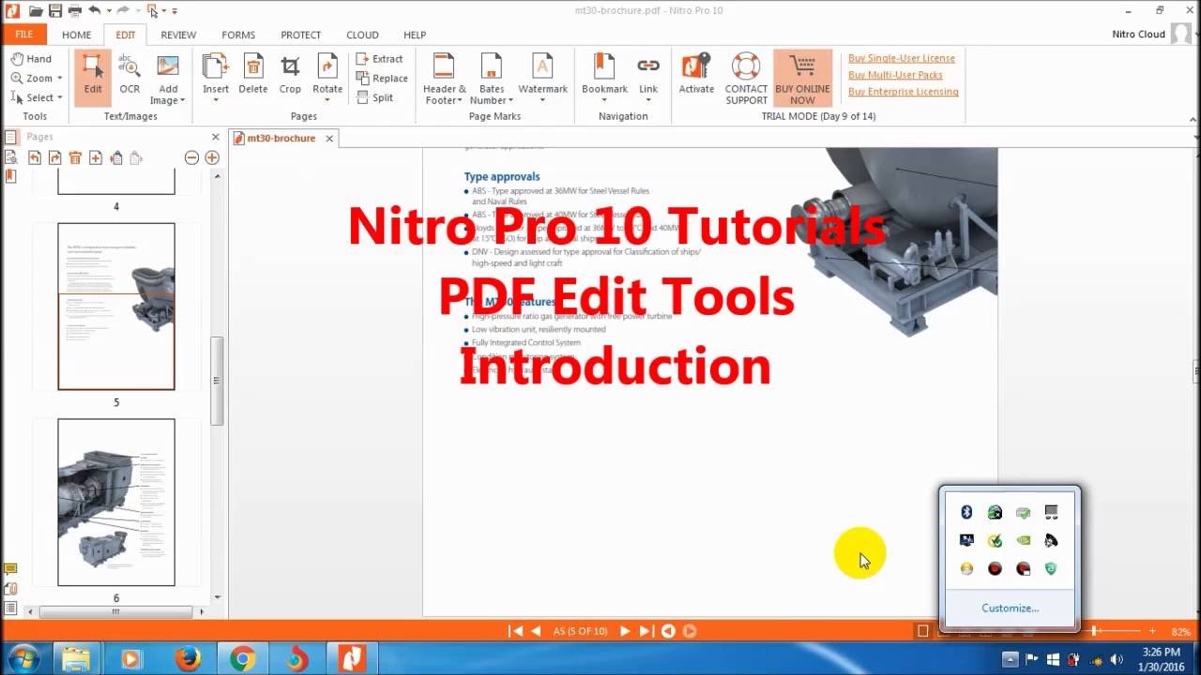Insert page icon in Pages panel toolbar
Image resolution: width=1201 pixels, height=675 pixels.
[x=96, y=157]
